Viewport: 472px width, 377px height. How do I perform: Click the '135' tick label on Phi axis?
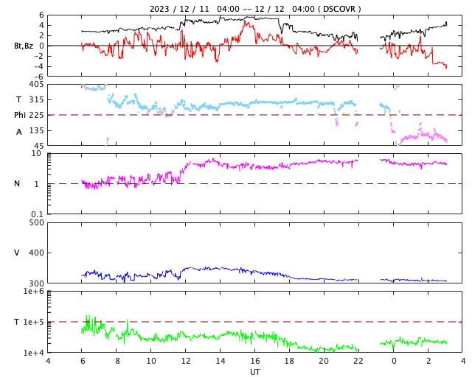tap(36, 130)
